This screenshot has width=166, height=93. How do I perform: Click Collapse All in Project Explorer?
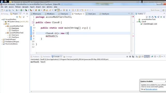click(17, 17)
